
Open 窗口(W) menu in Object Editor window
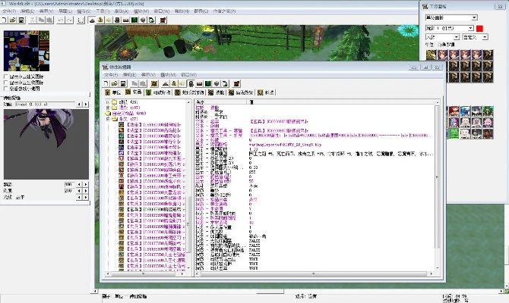tap(188, 75)
